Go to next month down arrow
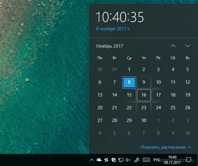This screenshot has width=198, height=166. click(188, 46)
